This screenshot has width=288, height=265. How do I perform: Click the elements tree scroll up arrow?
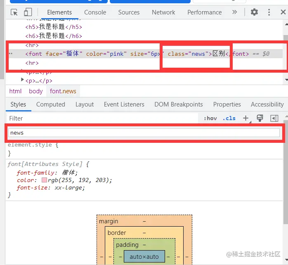[x=286, y=24]
